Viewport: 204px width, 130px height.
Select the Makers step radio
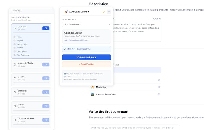[15, 78]
